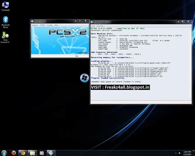Click the 'Reserving memory for recompilers...' log line
Image resolution: width=195 pixels, height=156 pixels.
(x=112, y=58)
